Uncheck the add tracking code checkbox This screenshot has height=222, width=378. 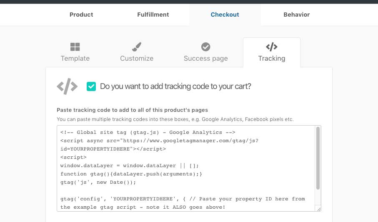coord(91,86)
